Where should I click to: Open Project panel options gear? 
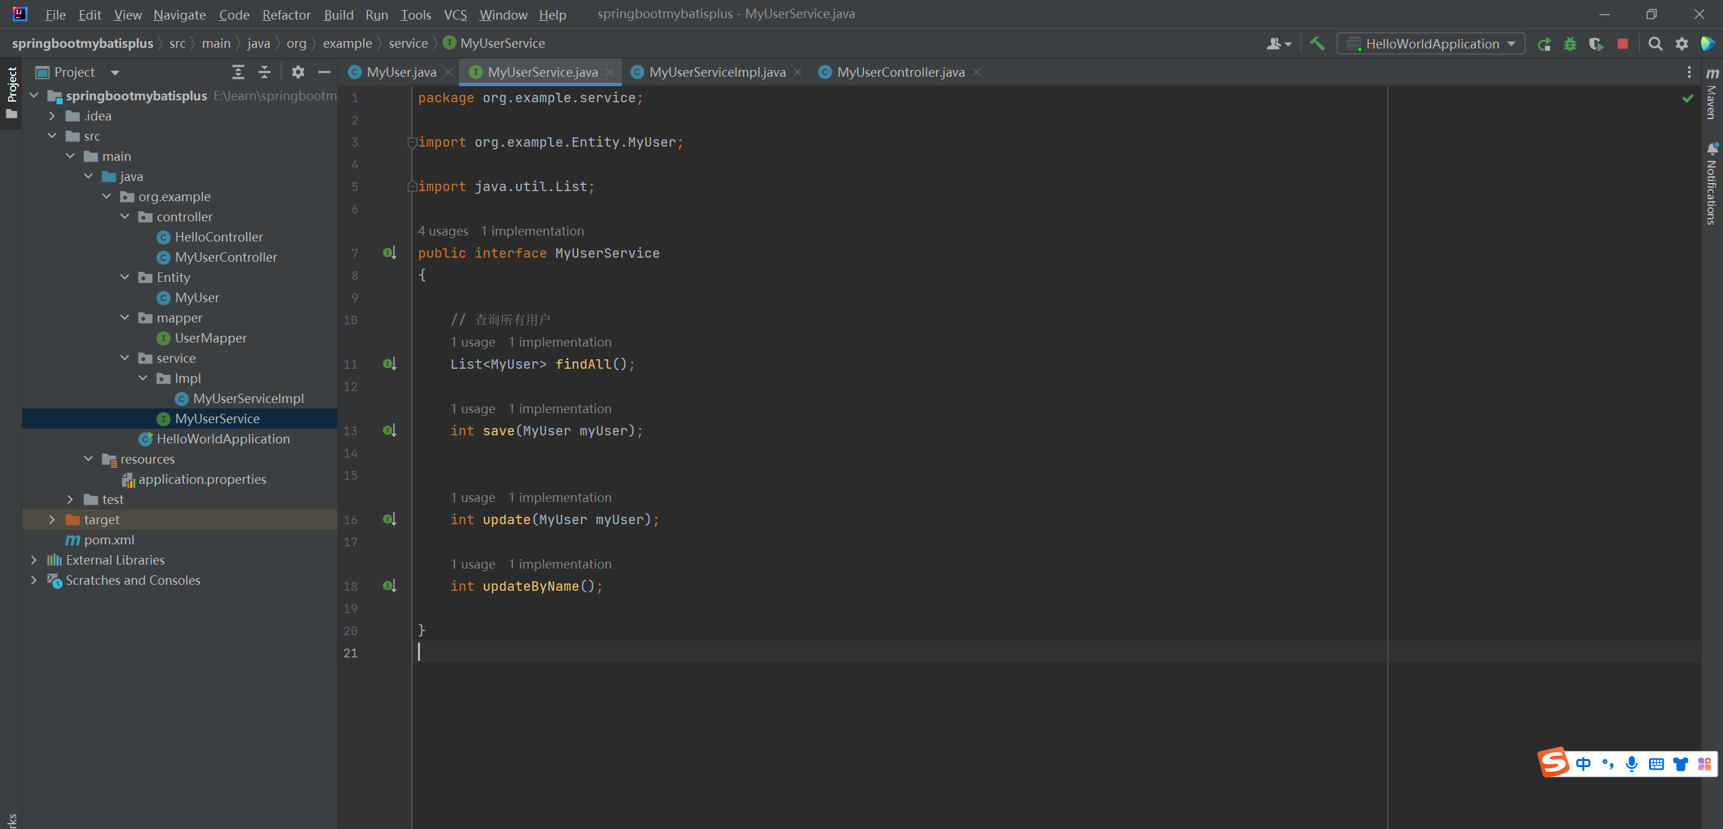[x=297, y=72]
